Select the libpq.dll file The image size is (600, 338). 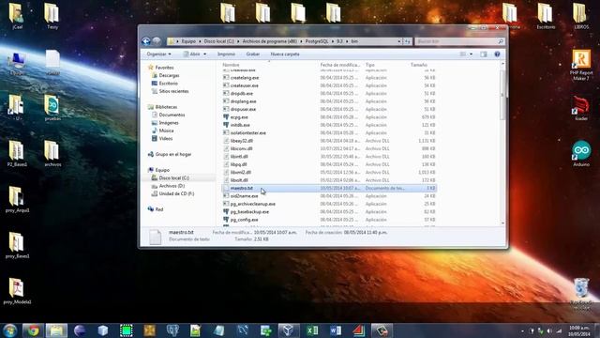pos(238,164)
